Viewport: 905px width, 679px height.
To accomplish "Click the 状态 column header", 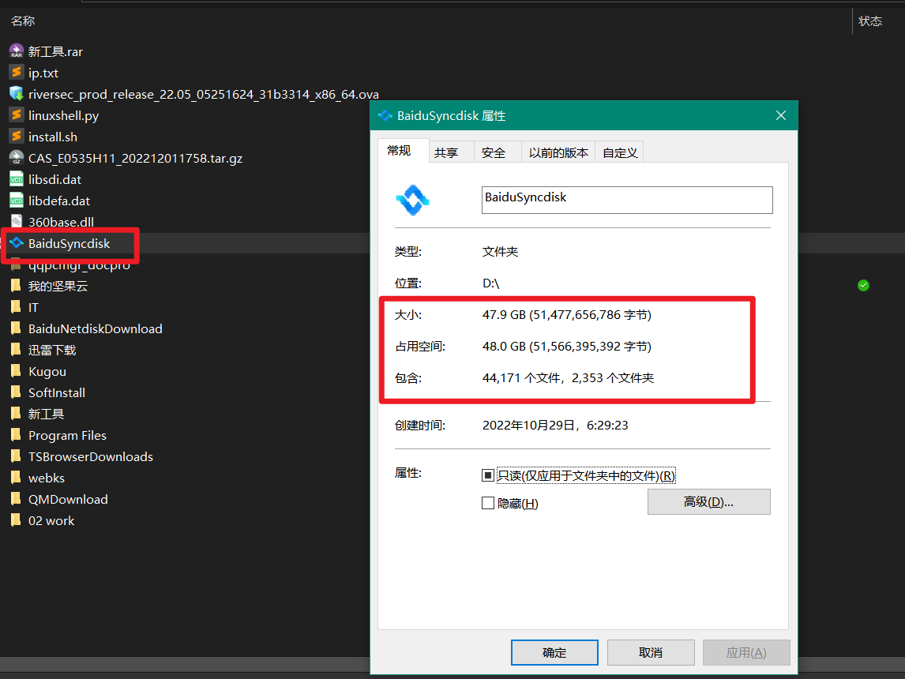I will pyautogui.click(x=869, y=21).
